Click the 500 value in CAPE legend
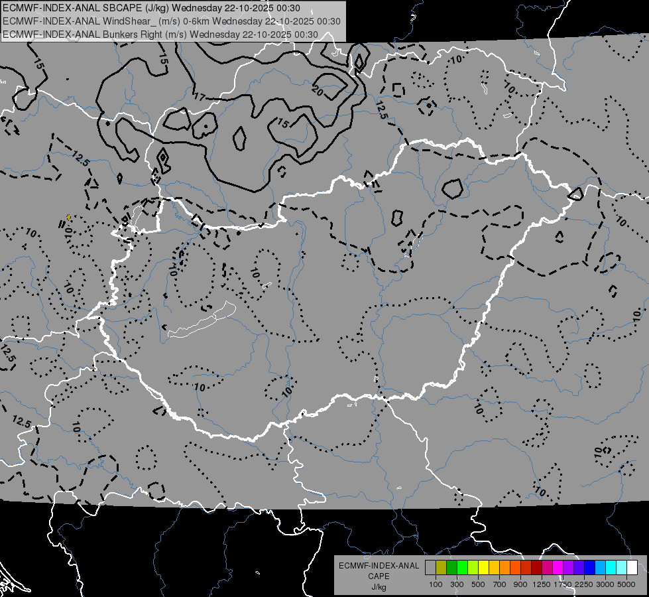Image resolution: width=649 pixels, height=597 pixels. [478, 584]
